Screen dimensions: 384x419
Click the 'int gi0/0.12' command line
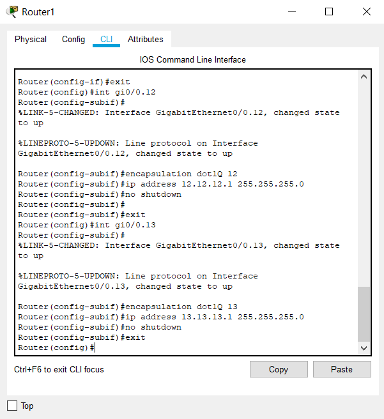click(x=87, y=92)
